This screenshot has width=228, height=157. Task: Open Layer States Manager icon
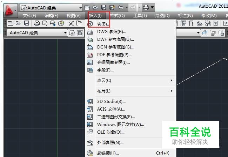(221, 33)
